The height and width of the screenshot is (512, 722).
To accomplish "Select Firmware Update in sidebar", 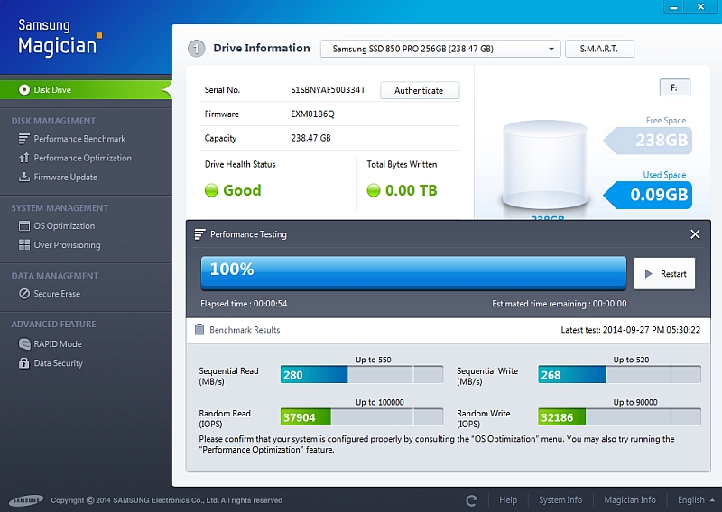I will [65, 177].
